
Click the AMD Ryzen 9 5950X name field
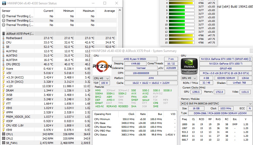pyautogui.click(x=135, y=59)
